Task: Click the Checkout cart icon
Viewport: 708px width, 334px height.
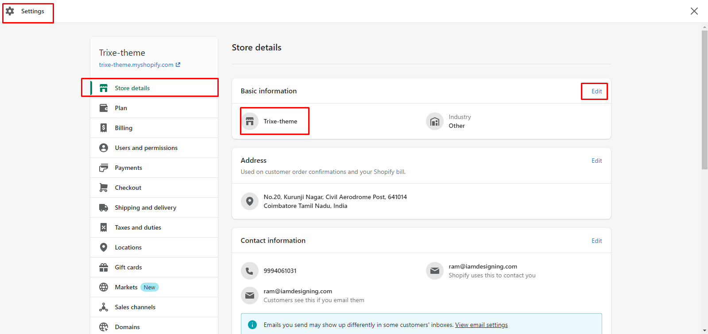Action: pyautogui.click(x=104, y=188)
